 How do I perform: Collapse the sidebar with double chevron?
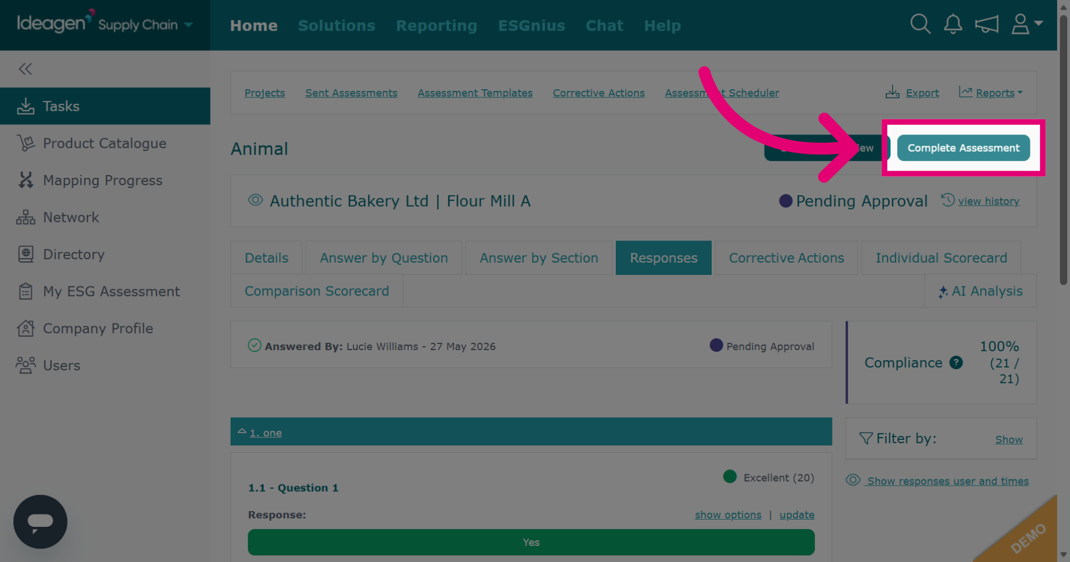point(25,69)
